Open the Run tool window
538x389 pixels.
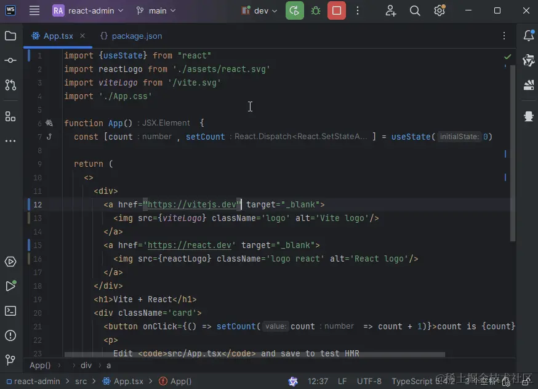coord(10,286)
